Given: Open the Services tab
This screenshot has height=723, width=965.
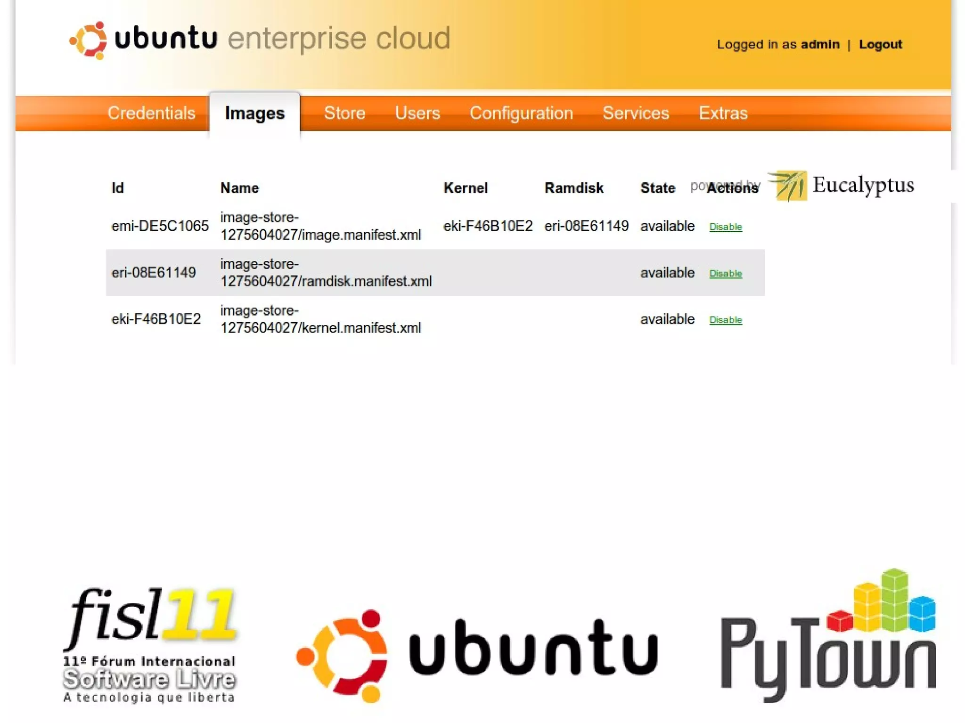Looking at the screenshot, I should (635, 113).
